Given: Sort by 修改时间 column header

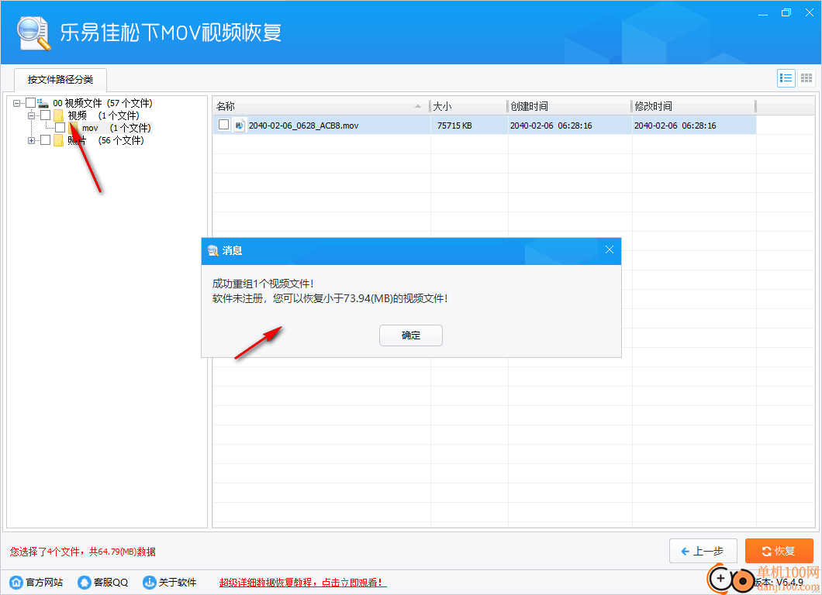Looking at the screenshot, I should [x=693, y=106].
